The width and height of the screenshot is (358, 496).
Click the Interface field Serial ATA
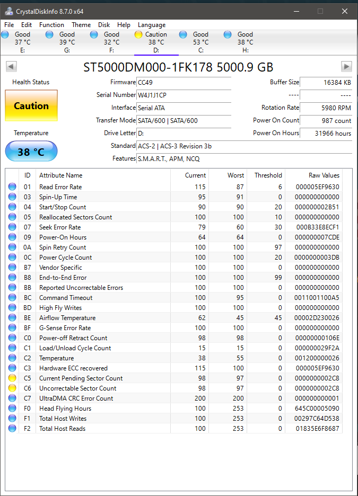(x=184, y=108)
